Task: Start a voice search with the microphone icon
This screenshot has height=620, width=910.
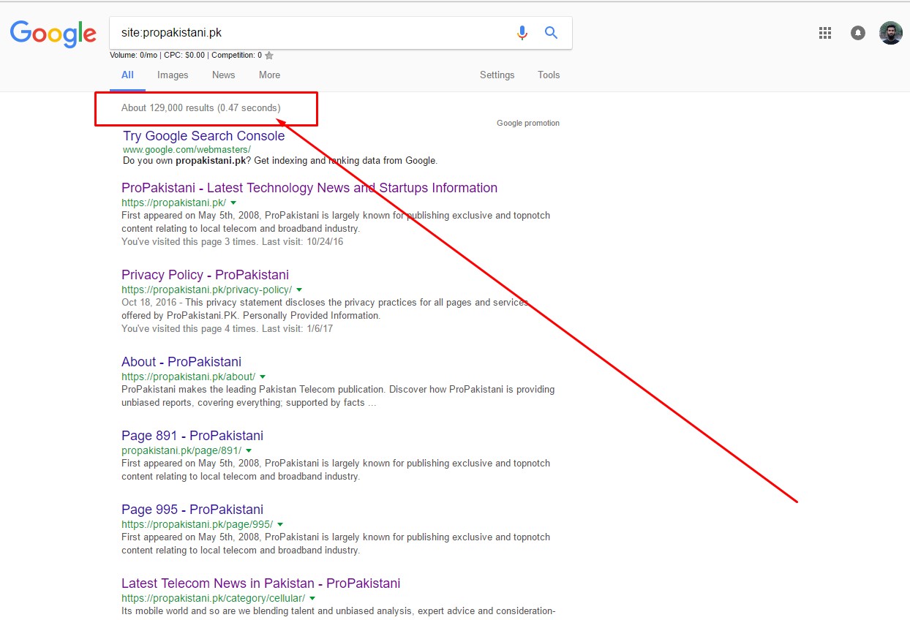Action: click(522, 32)
